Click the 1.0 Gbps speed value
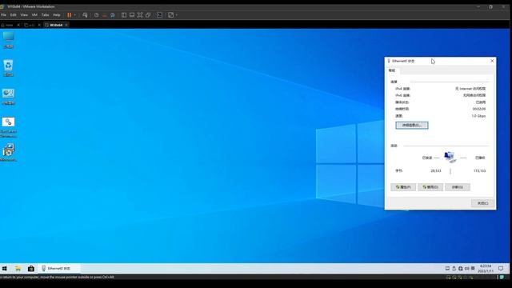The image size is (512, 288). click(478, 116)
